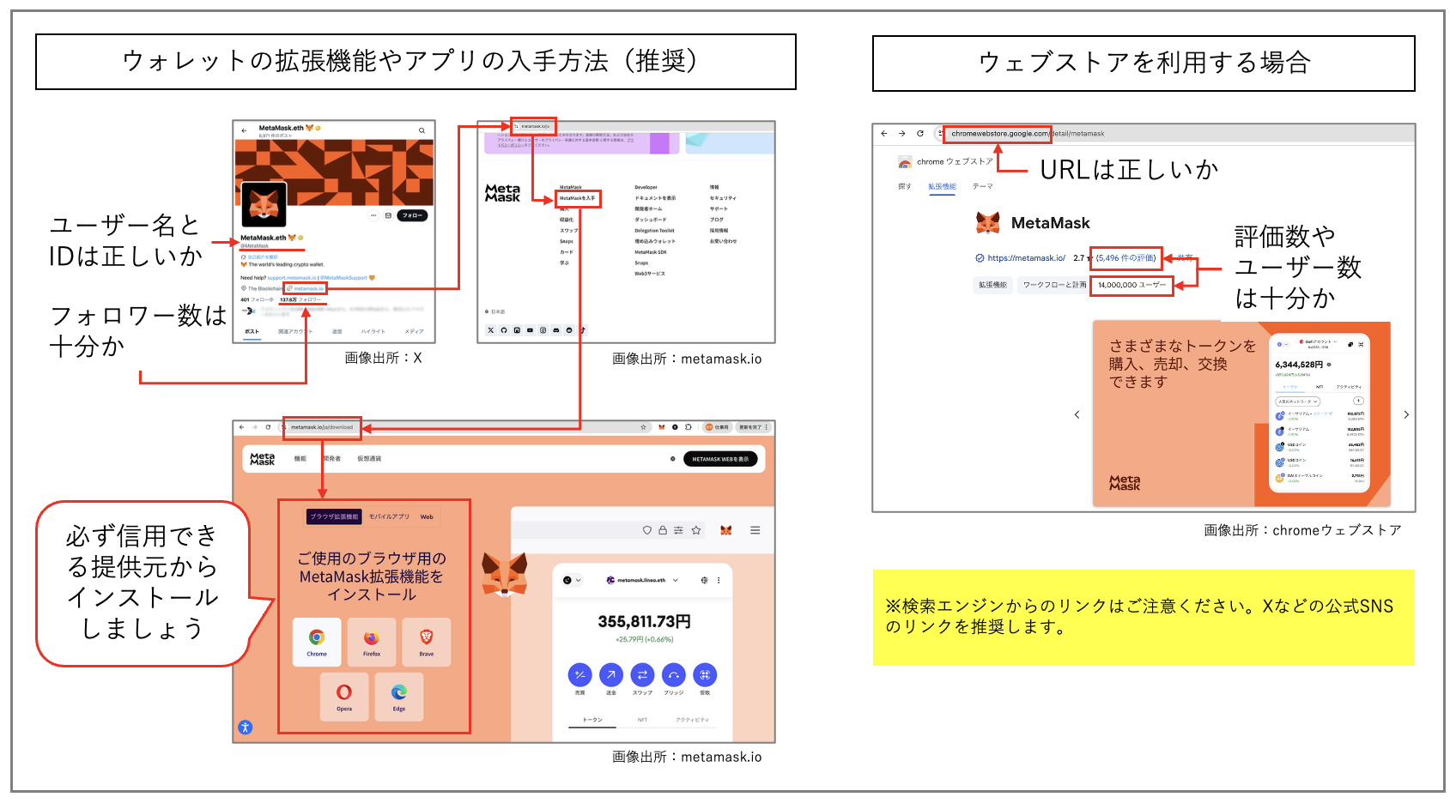Click the フォロー button on MetaMask X profile

tap(412, 215)
